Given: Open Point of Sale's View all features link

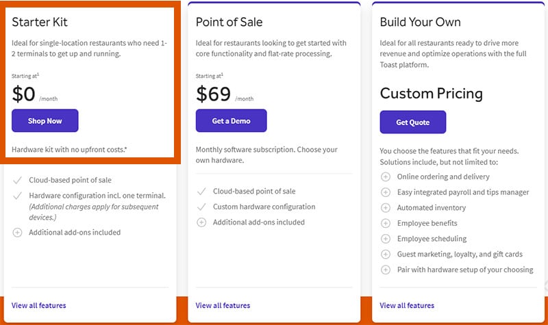Looking at the screenshot, I should 223,305.
